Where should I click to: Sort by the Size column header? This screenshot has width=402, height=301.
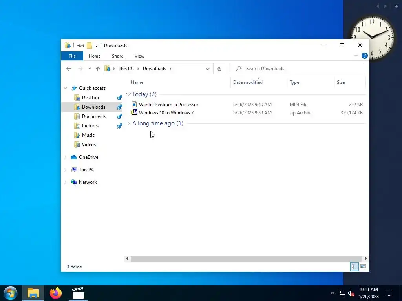pos(341,82)
